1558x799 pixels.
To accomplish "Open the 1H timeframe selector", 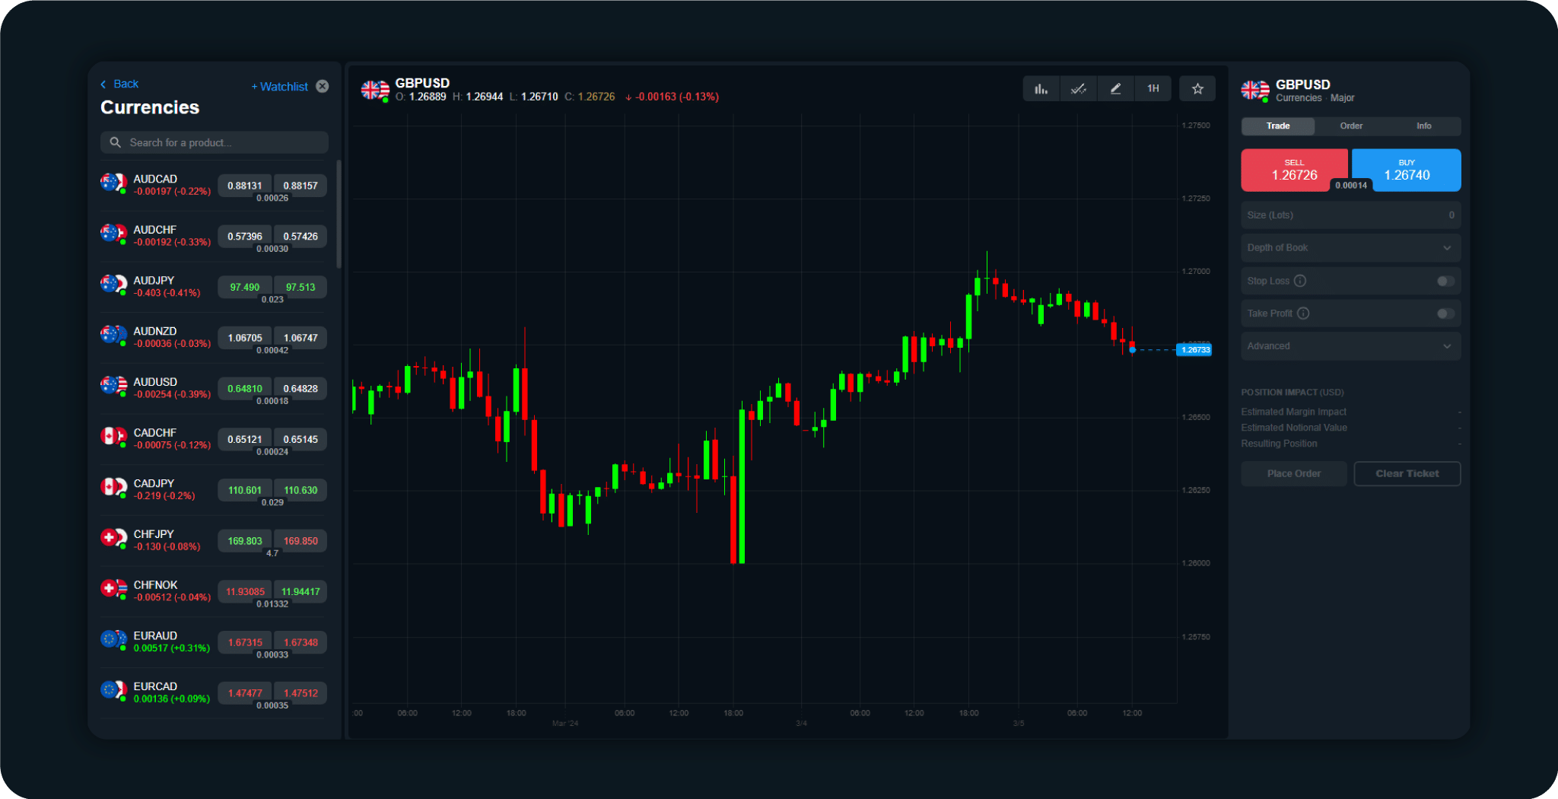I will tap(1153, 89).
